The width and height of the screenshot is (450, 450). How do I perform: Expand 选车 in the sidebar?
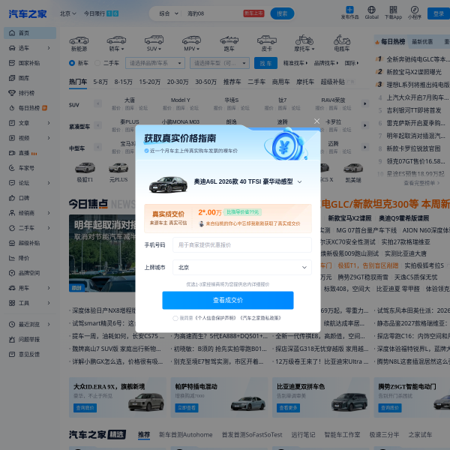coord(30,48)
